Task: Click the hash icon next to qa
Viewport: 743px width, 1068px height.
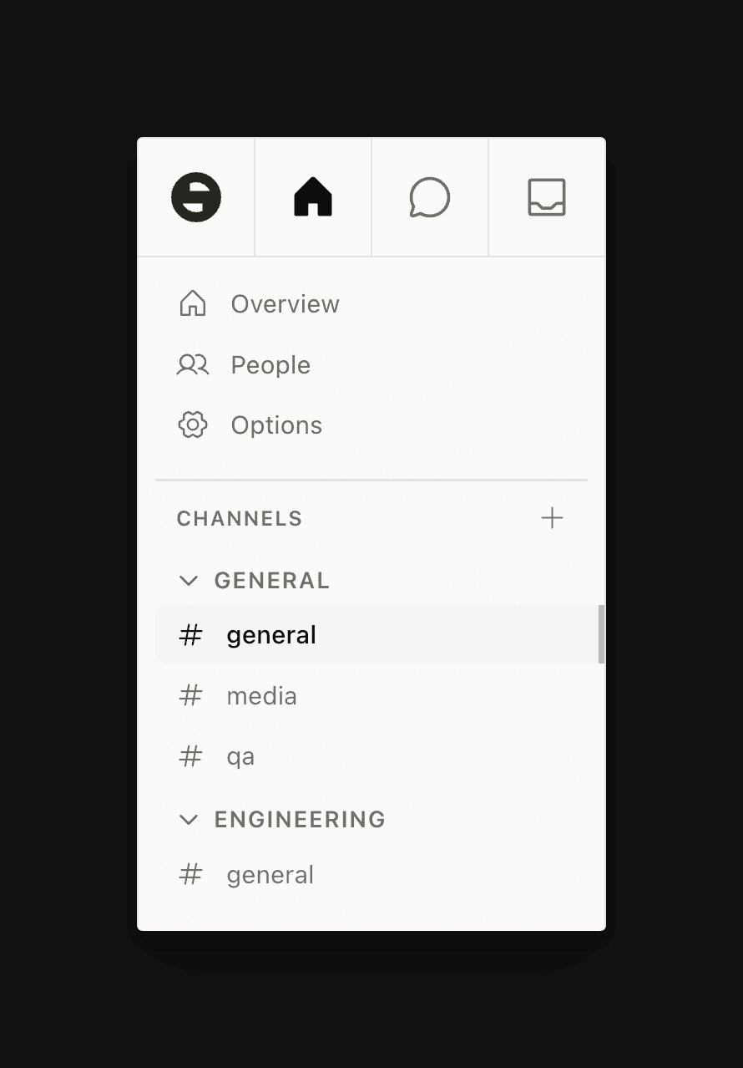Action: [x=190, y=756]
